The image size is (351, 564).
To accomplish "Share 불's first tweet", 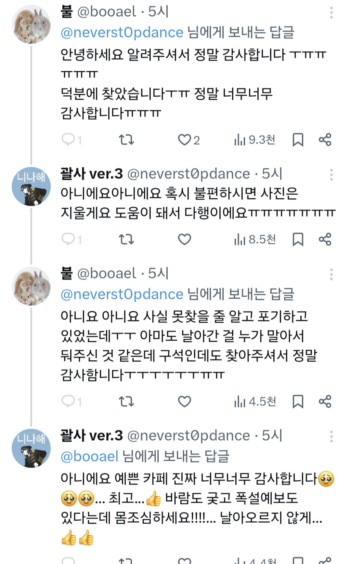I will [325, 140].
